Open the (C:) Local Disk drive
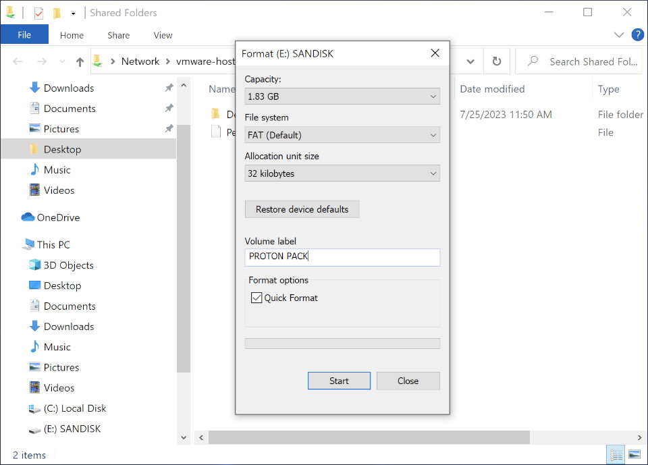 (x=75, y=408)
